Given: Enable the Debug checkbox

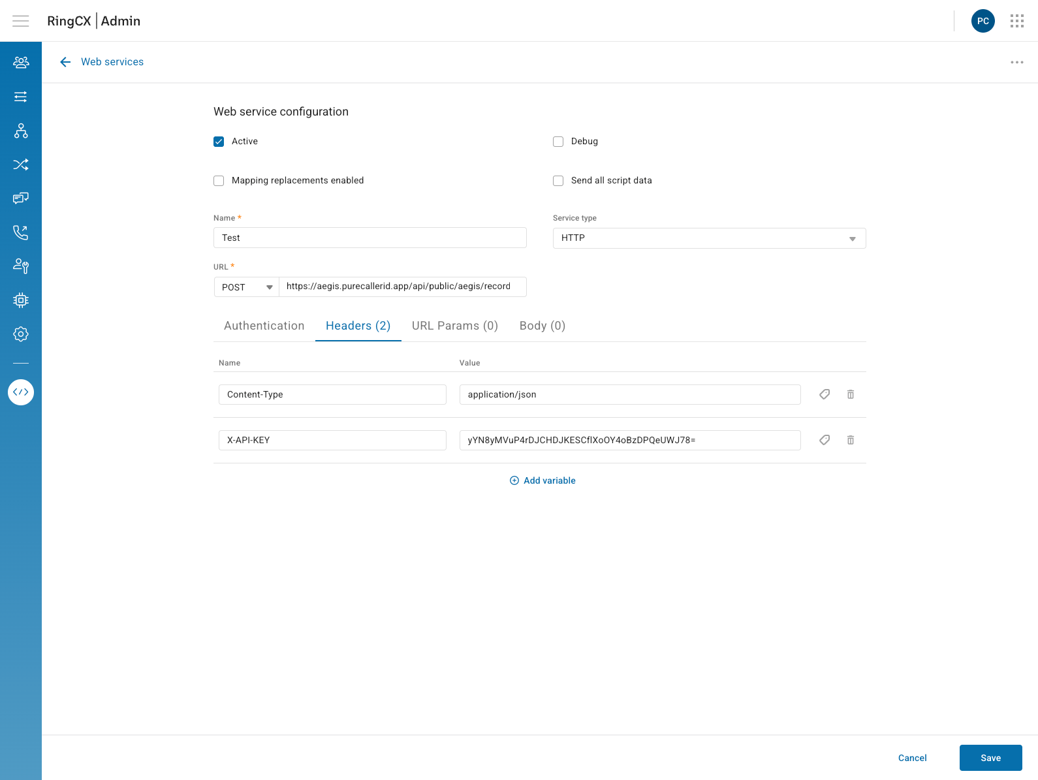Looking at the screenshot, I should click(x=558, y=142).
